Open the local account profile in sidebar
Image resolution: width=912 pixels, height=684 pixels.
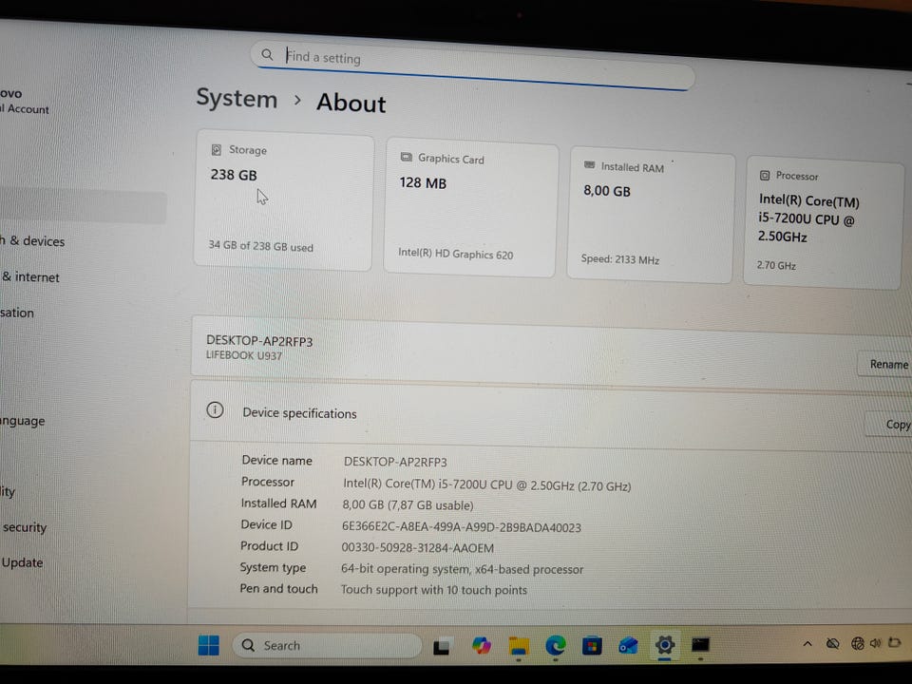click(x=25, y=102)
